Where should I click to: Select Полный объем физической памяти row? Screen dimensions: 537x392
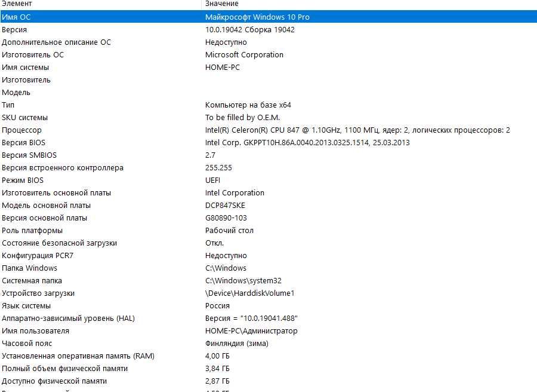[x=64, y=369]
